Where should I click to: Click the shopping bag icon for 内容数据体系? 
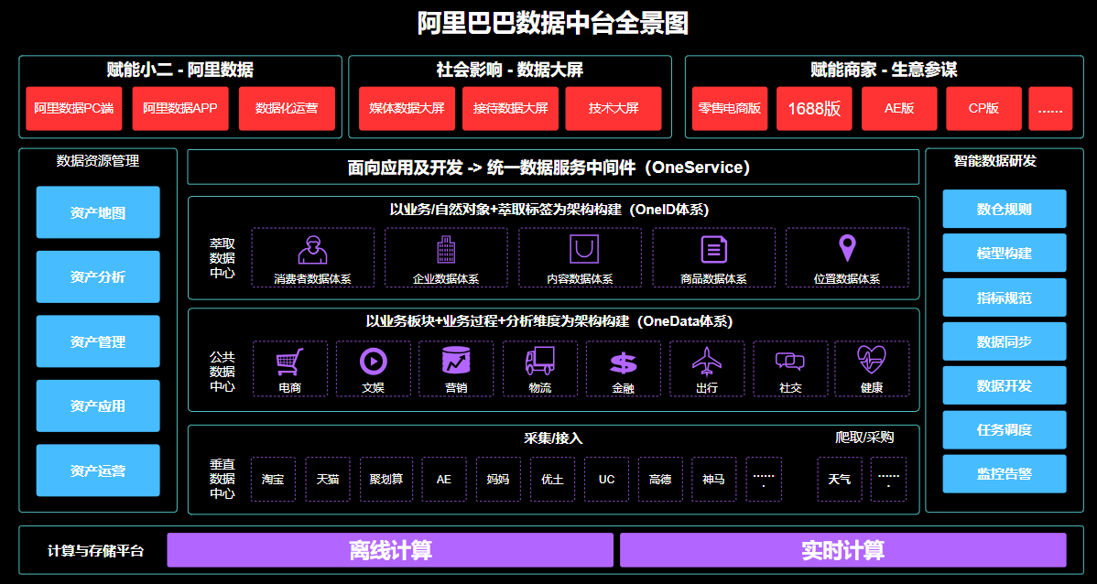(583, 249)
